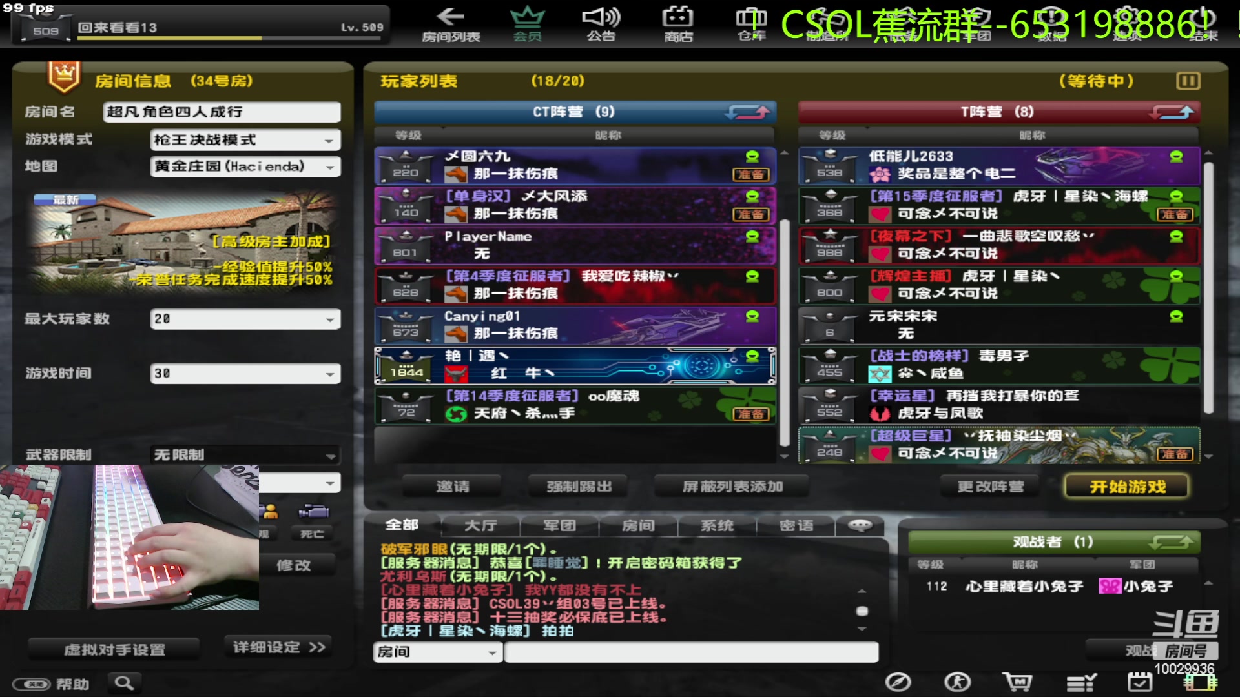
Task: Open the dropdown below 武器限制
Action: coord(300,483)
